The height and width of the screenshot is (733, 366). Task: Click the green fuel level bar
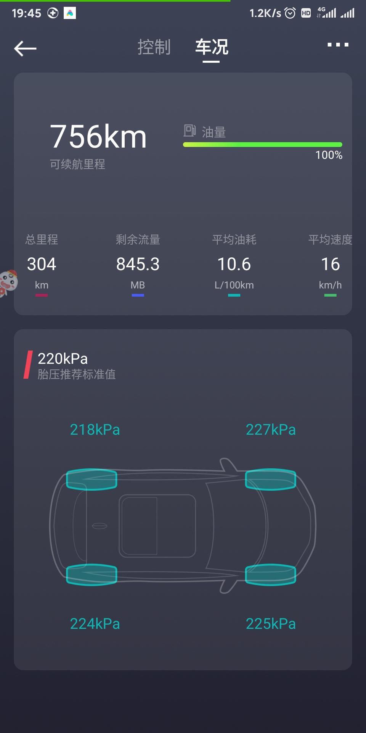263,145
